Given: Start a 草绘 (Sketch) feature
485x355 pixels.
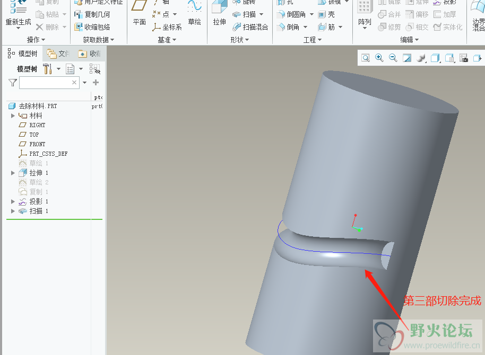Looking at the screenshot, I should click(x=195, y=12).
